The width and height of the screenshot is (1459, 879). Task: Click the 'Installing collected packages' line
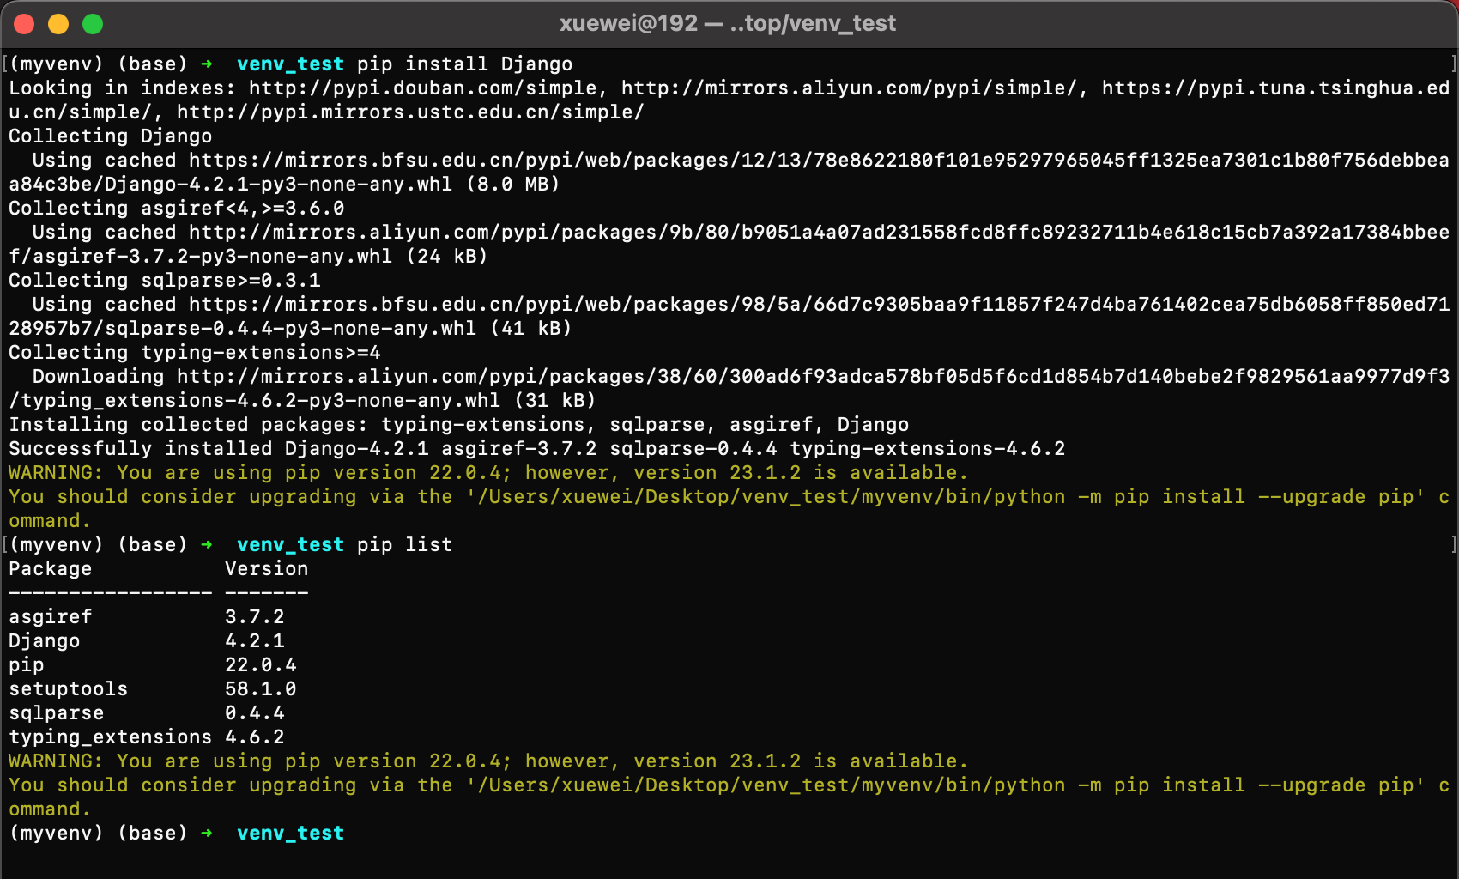pos(458,425)
